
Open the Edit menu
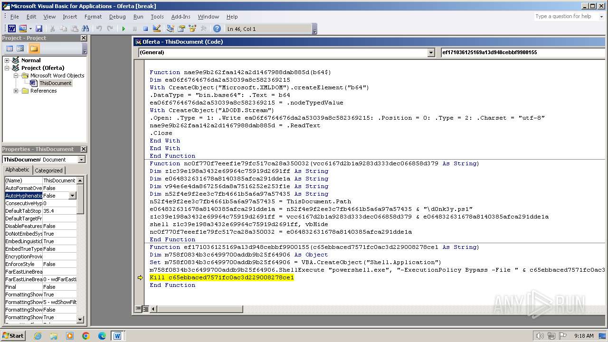[x=31, y=17]
